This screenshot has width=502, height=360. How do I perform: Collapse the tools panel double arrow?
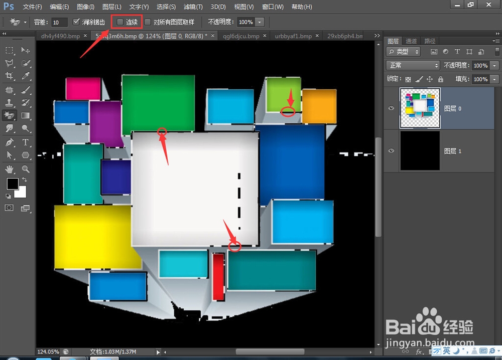point(4,33)
